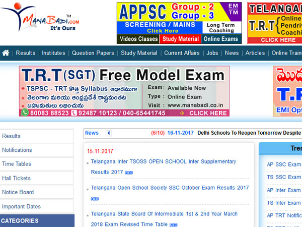Open the Jobs menu item
302x227 pixels.
(x=212, y=53)
